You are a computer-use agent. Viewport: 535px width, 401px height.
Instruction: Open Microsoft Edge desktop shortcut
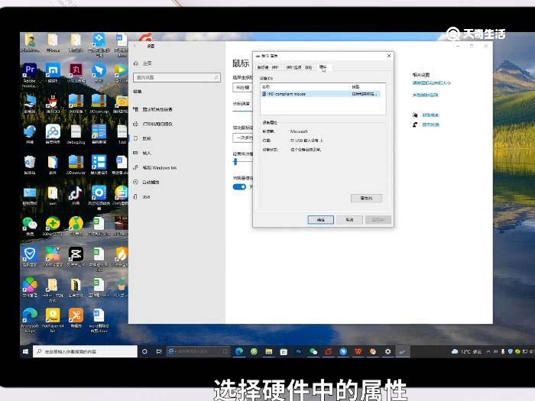tap(30, 316)
